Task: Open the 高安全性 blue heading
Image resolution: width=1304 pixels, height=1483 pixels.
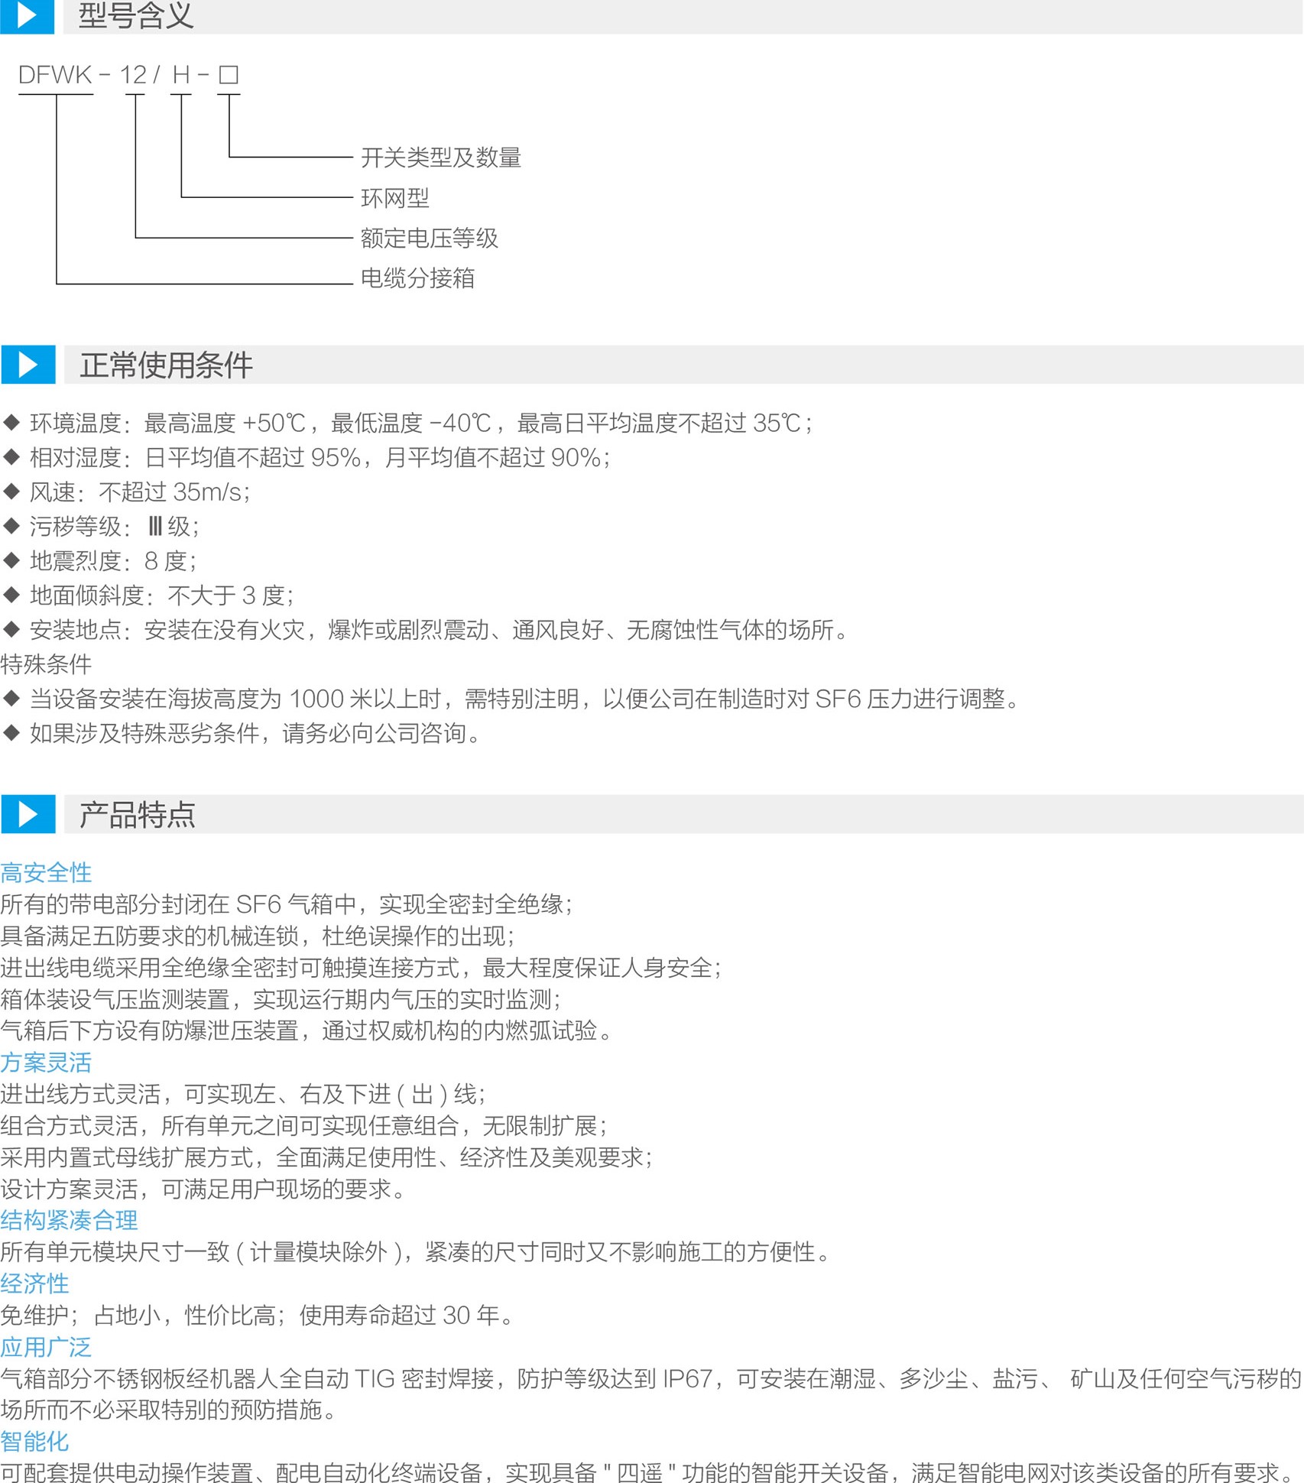Action: [46, 872]
